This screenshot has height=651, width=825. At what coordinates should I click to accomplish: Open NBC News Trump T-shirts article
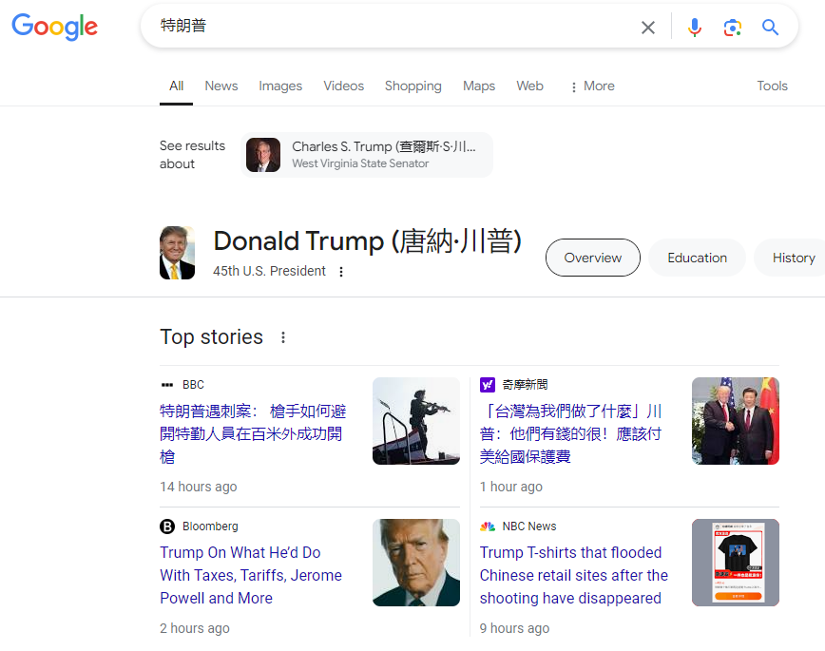573,575
